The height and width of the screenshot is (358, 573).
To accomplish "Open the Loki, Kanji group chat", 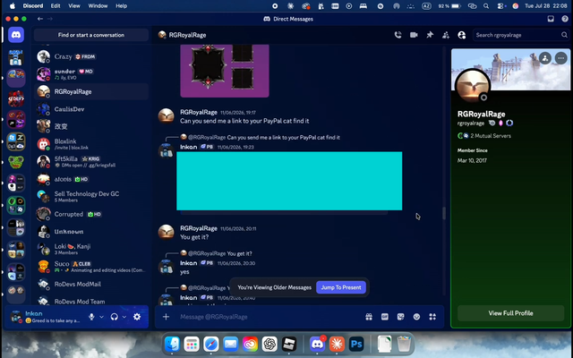I will click(x=91, y=249).
